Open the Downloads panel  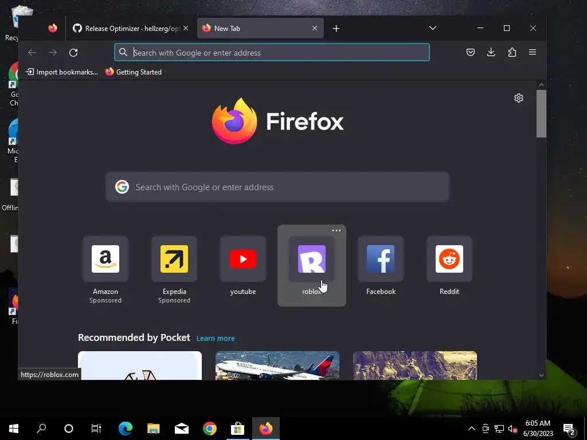(491, 52)
